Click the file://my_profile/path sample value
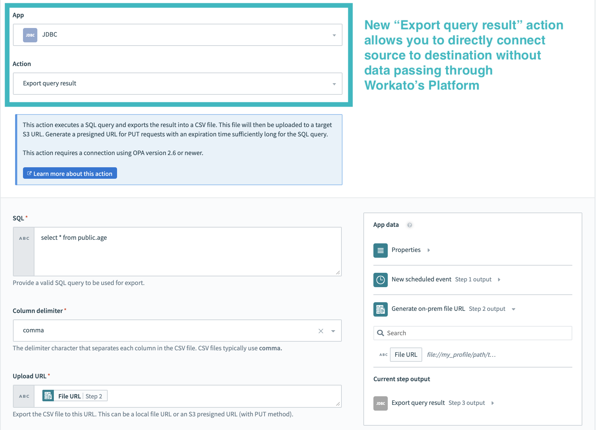This screenshot has width=596, height=430. click(461, 355)
